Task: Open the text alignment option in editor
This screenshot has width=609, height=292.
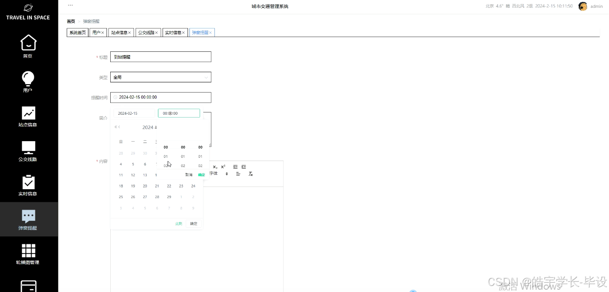Action: pyautogui.click(x=238, y=174)
